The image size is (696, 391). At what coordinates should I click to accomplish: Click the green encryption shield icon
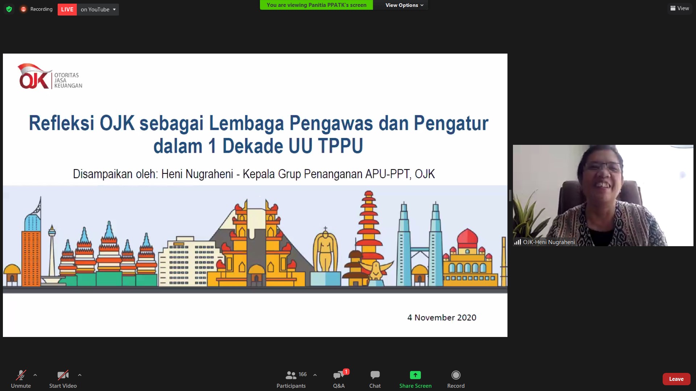(x=9, y=9)
